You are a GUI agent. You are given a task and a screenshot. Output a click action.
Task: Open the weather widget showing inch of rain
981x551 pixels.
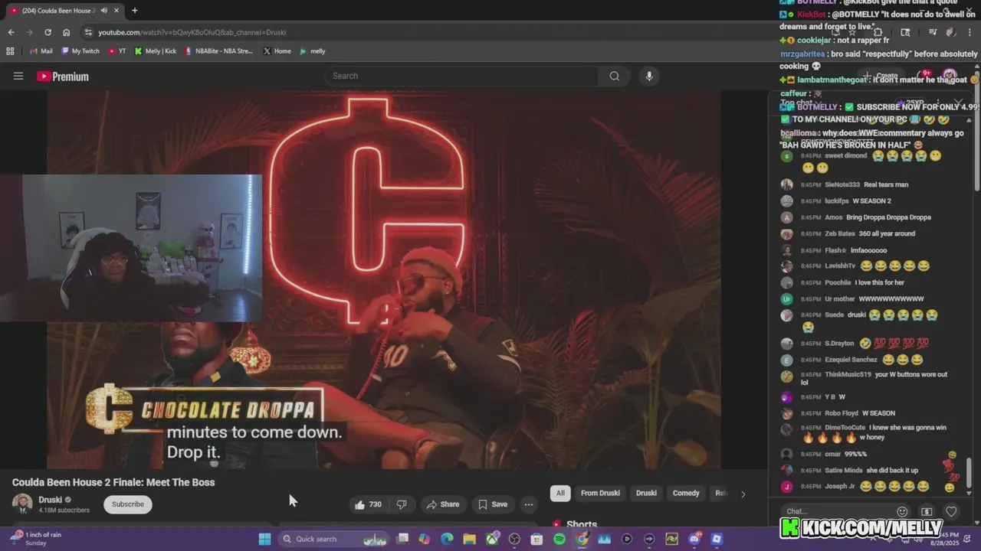[x=35, y=539]
